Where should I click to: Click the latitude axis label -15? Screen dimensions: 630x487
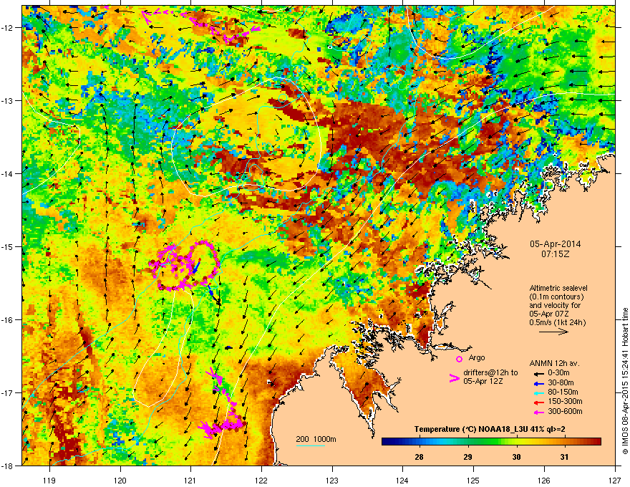point(7,246)
